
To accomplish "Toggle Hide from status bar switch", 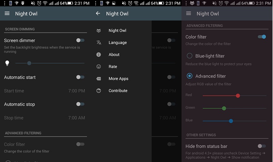I will pos(262,146).
